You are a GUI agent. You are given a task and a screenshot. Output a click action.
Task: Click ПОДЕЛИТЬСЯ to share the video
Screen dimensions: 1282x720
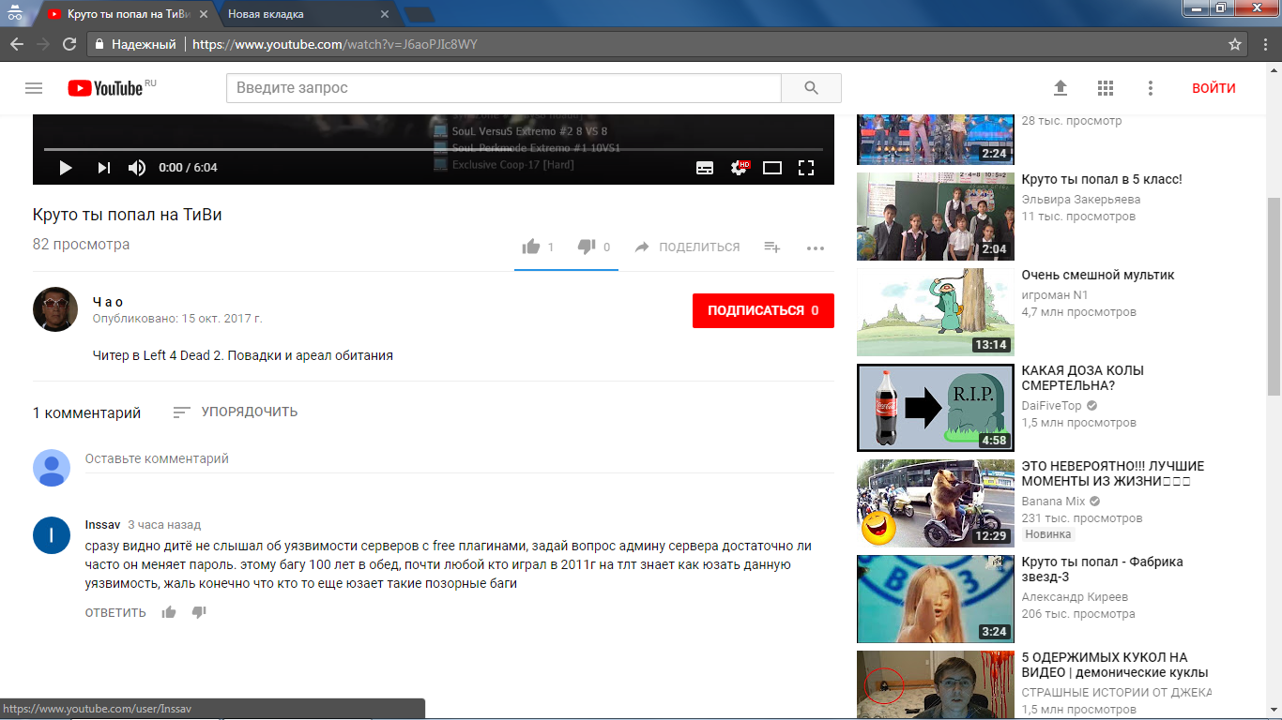687,247
